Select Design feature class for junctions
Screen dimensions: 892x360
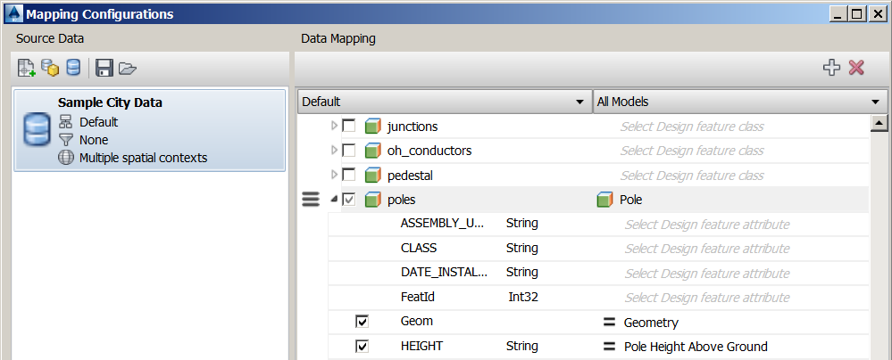tap(692, 127)
